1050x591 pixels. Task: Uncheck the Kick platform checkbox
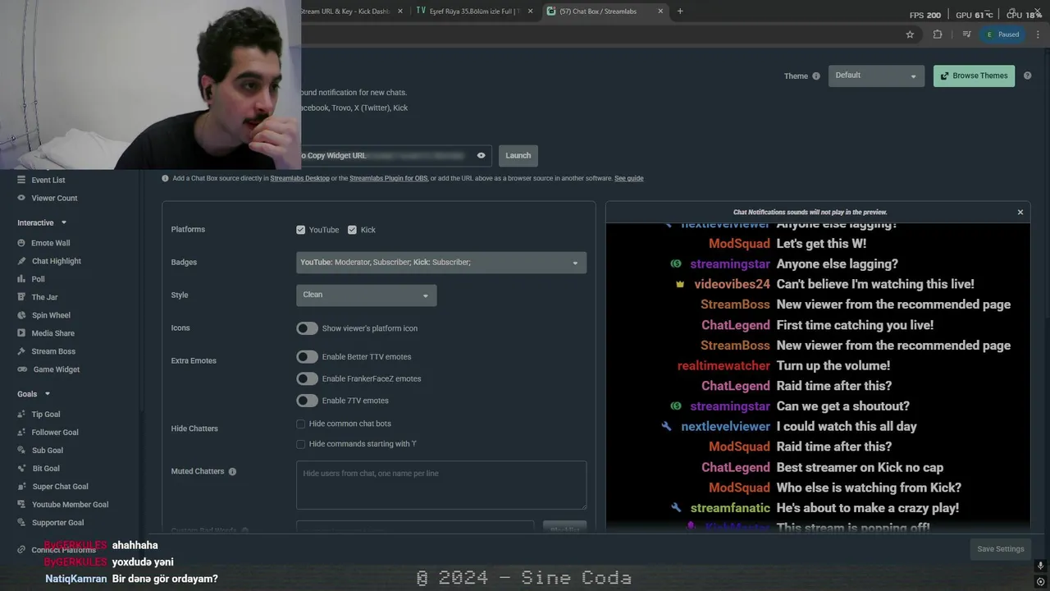tap(352, 230)
